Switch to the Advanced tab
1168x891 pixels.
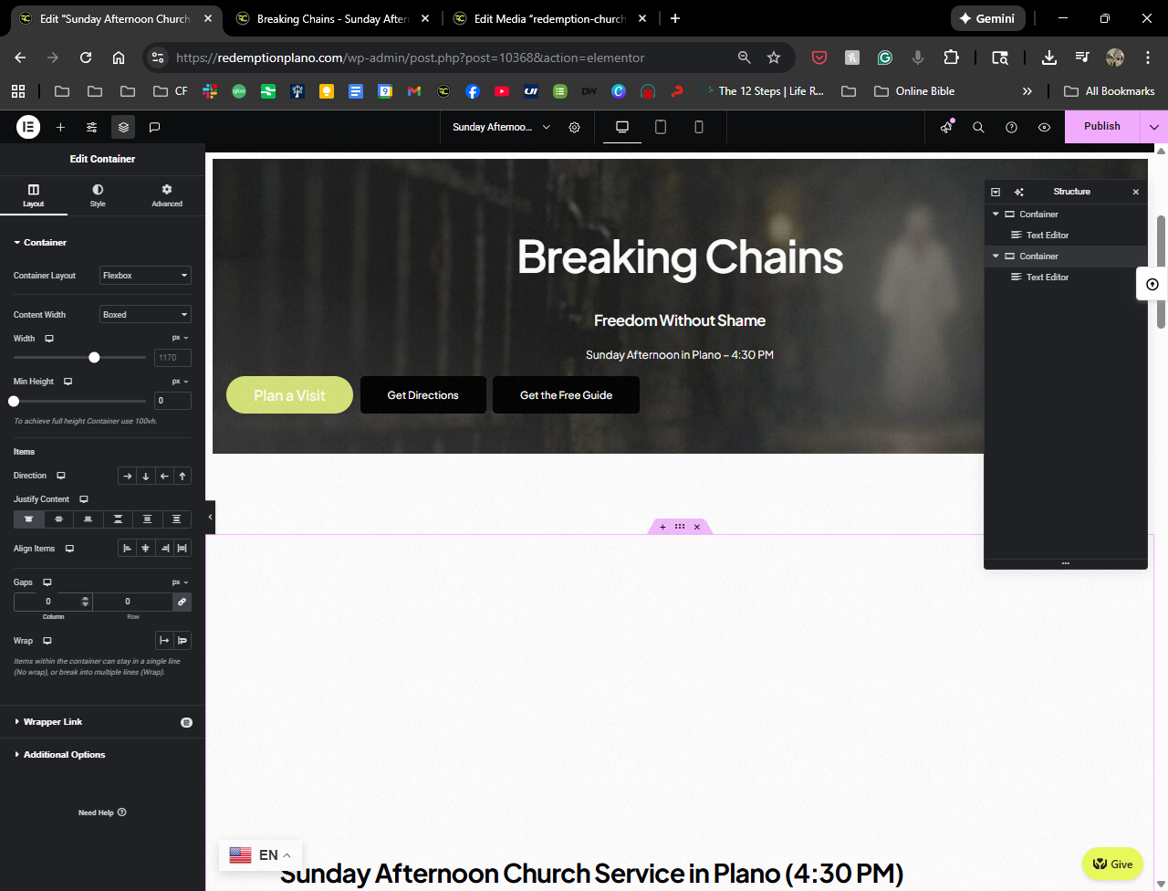click(x=167, y=195)
